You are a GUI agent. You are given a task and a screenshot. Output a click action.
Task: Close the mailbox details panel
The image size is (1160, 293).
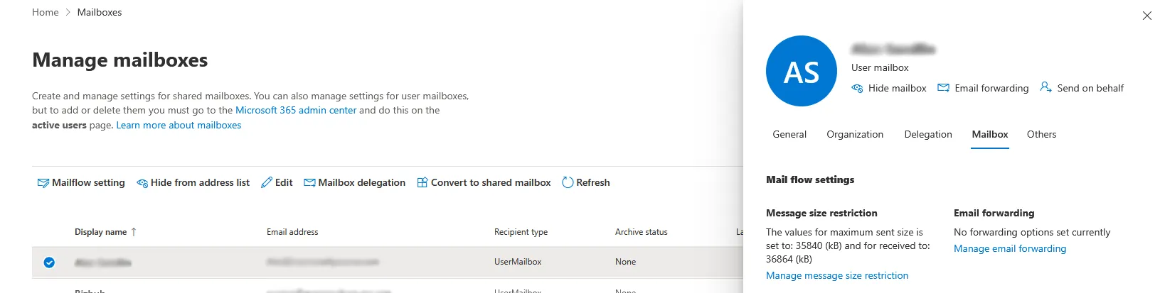coord(1146,16)
